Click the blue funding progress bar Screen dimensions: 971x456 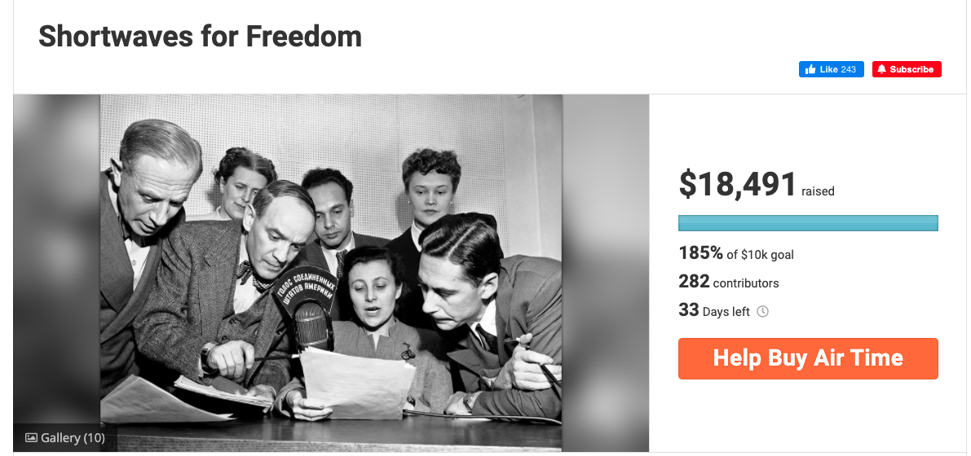coord(808,223)
